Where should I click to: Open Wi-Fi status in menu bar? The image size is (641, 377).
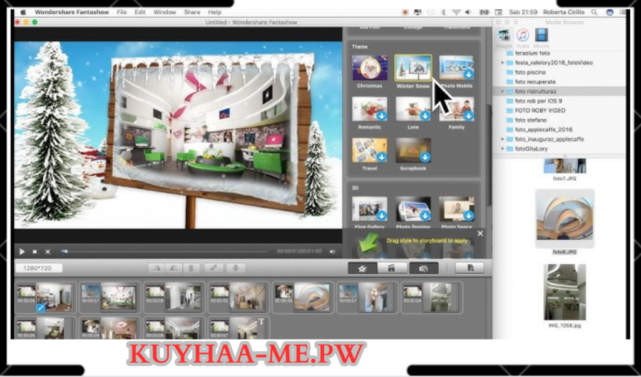[456, 13]
